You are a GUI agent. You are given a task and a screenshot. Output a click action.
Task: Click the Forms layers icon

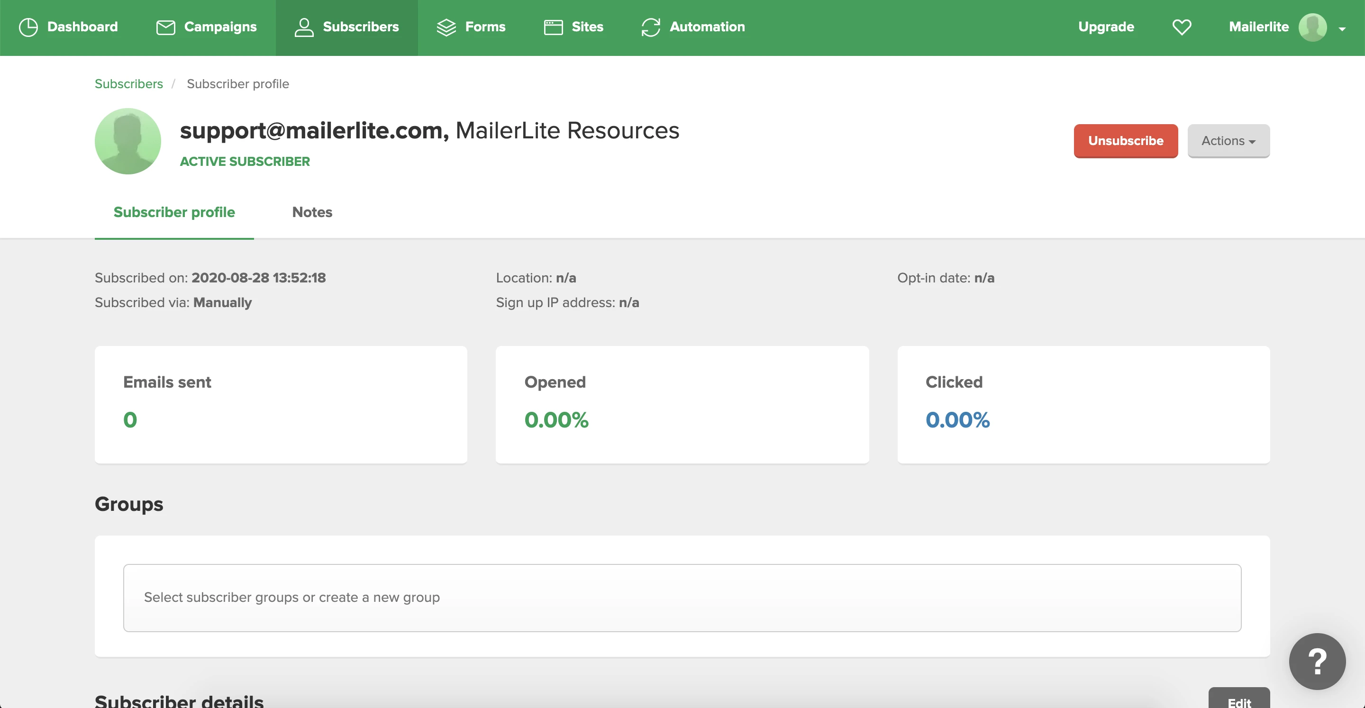446,27
